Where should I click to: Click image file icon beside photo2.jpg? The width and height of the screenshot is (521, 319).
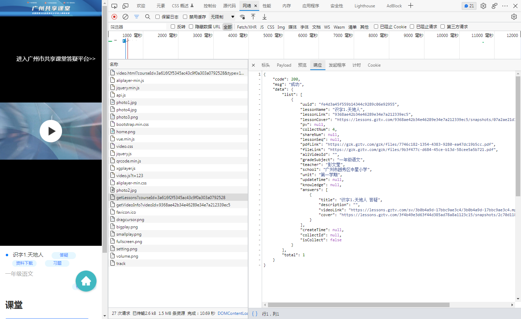(113, 190)
